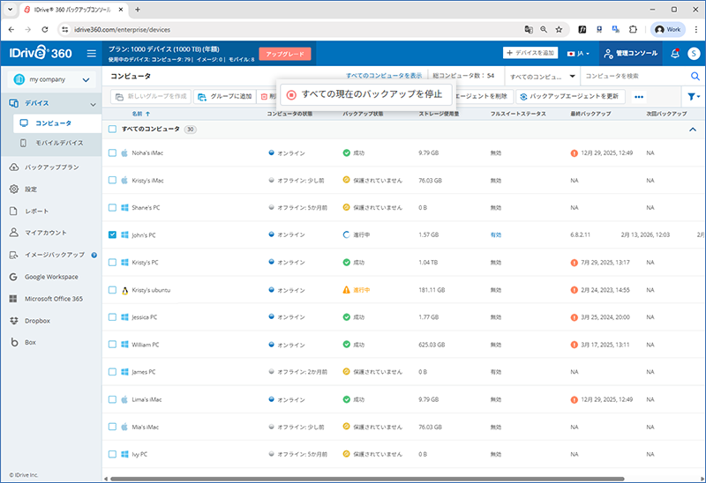Open the three-dots more actions menu
This screenshot has height=483, width=706.
pos(639,96)
